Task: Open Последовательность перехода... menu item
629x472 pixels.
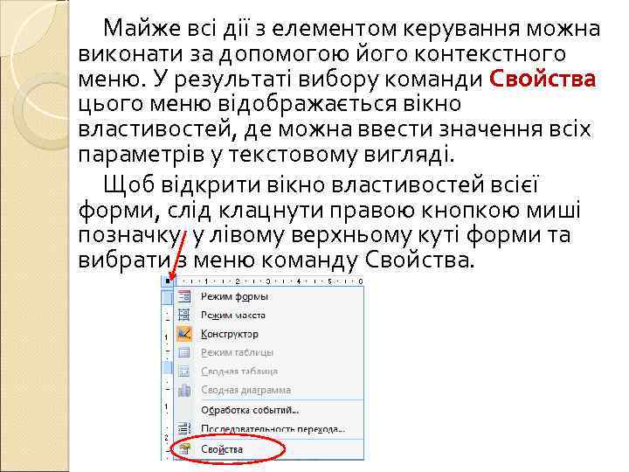Action: (x=268, y=429)
